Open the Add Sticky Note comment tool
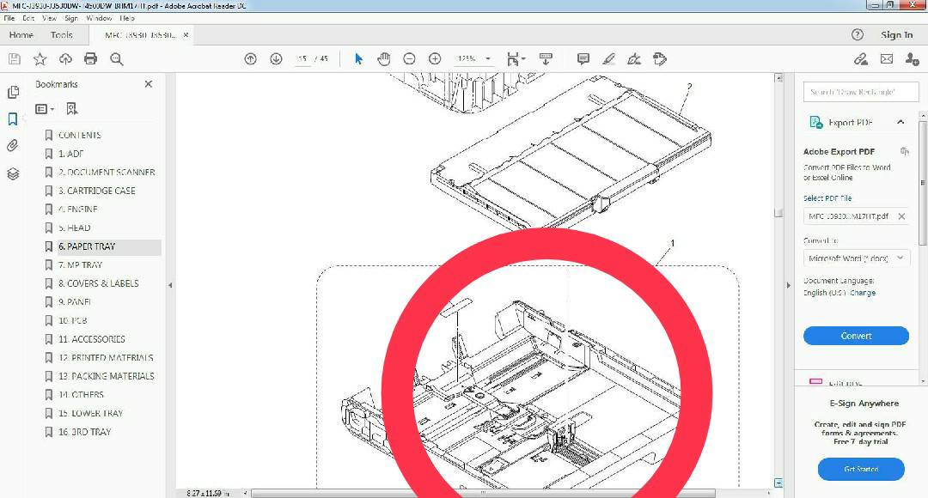The width and height of the screenshot is (928, 498). point(583,58)
